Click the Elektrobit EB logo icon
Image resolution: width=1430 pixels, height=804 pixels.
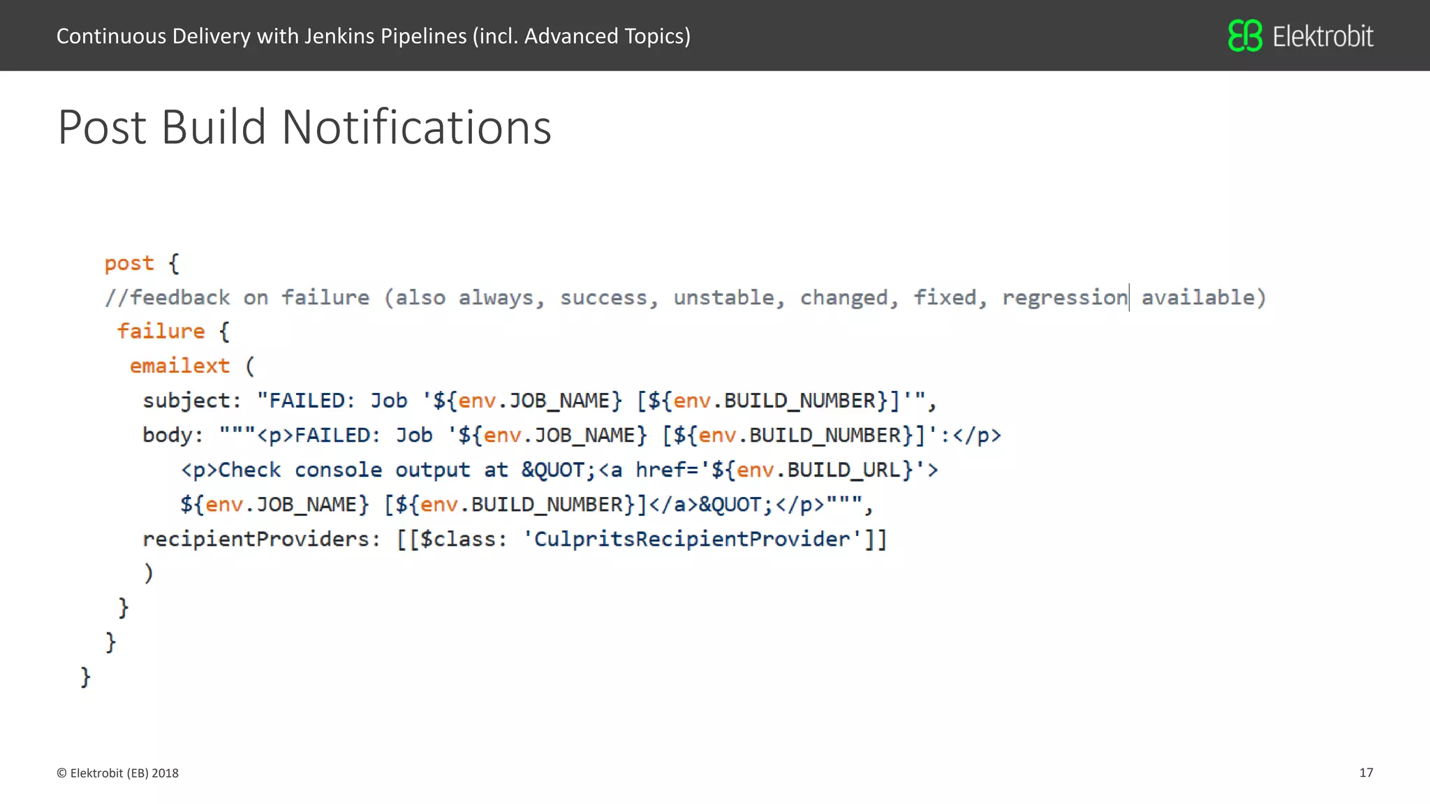point(1245,36)
